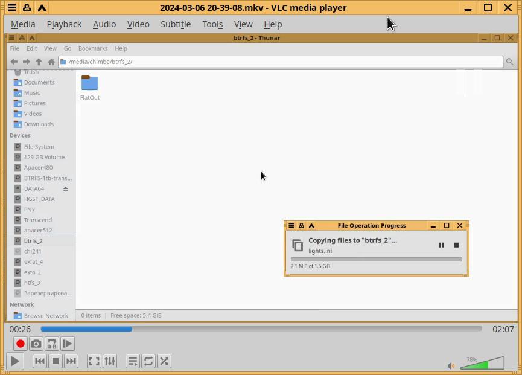Click Browse Network in sidebar
Viewport: 522px width, 375px height.
[x=46, y=316]
